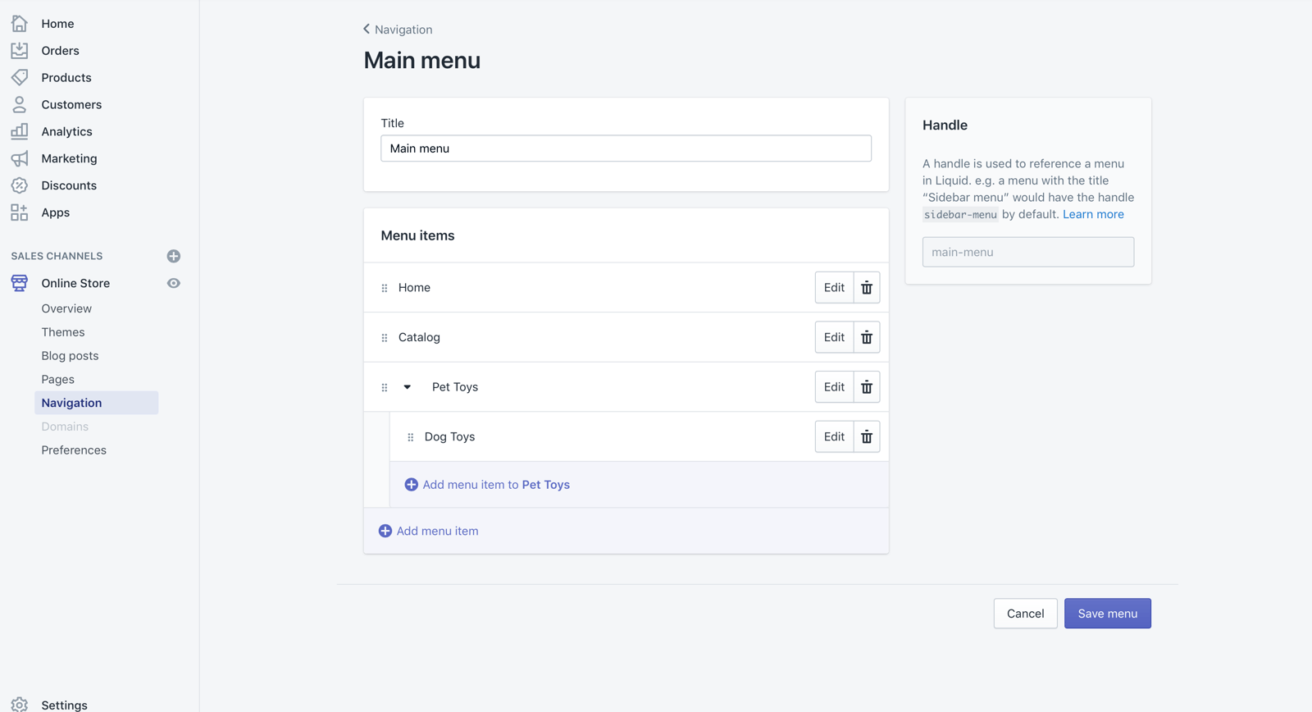Edit the Catalog menu item
1312x712 pixels.
point(834,337)
